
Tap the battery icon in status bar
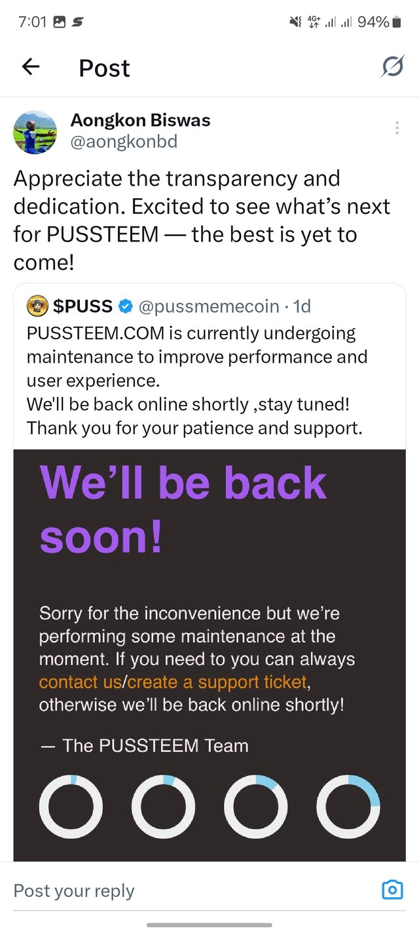coord(396,22)
